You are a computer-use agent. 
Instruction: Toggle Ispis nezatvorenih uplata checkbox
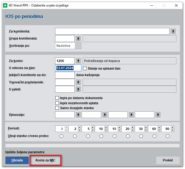click(x=57, y=103)
